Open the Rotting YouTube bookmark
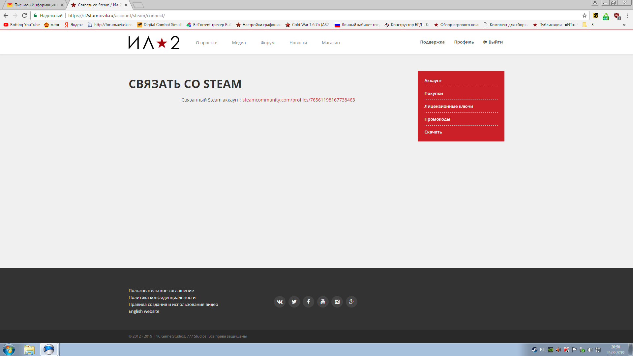633x356 pixels. pyautogui.click(x=22, y=25)
